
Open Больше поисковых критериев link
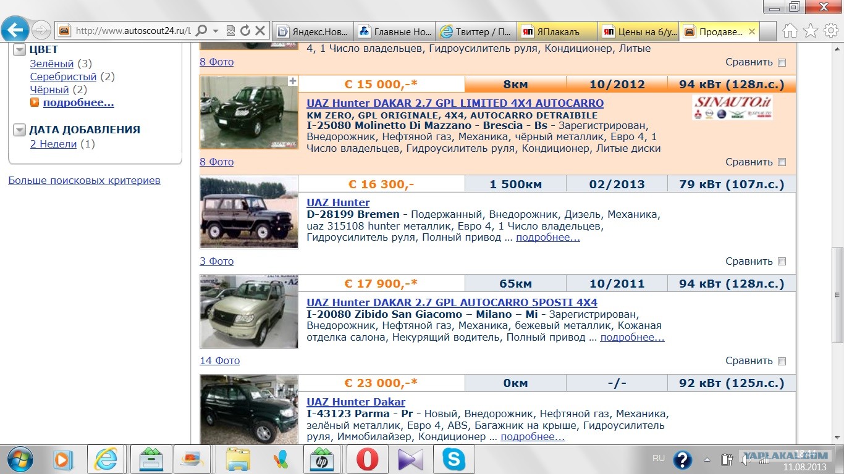[84, 180]
